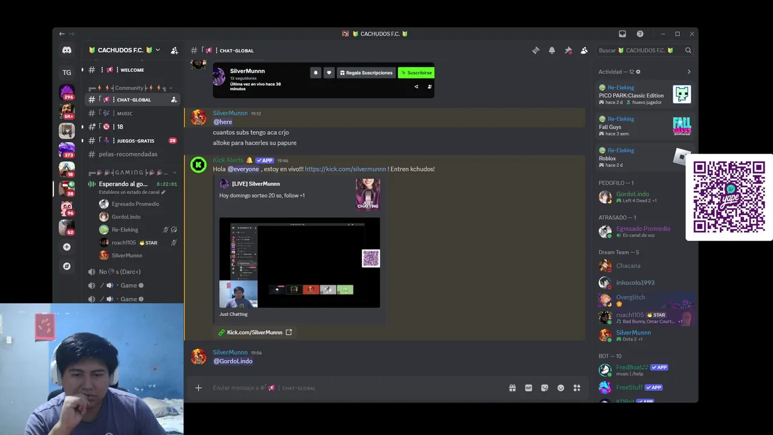Open the Threads icon in channel header
773x435 pixels.
point(536,51)
